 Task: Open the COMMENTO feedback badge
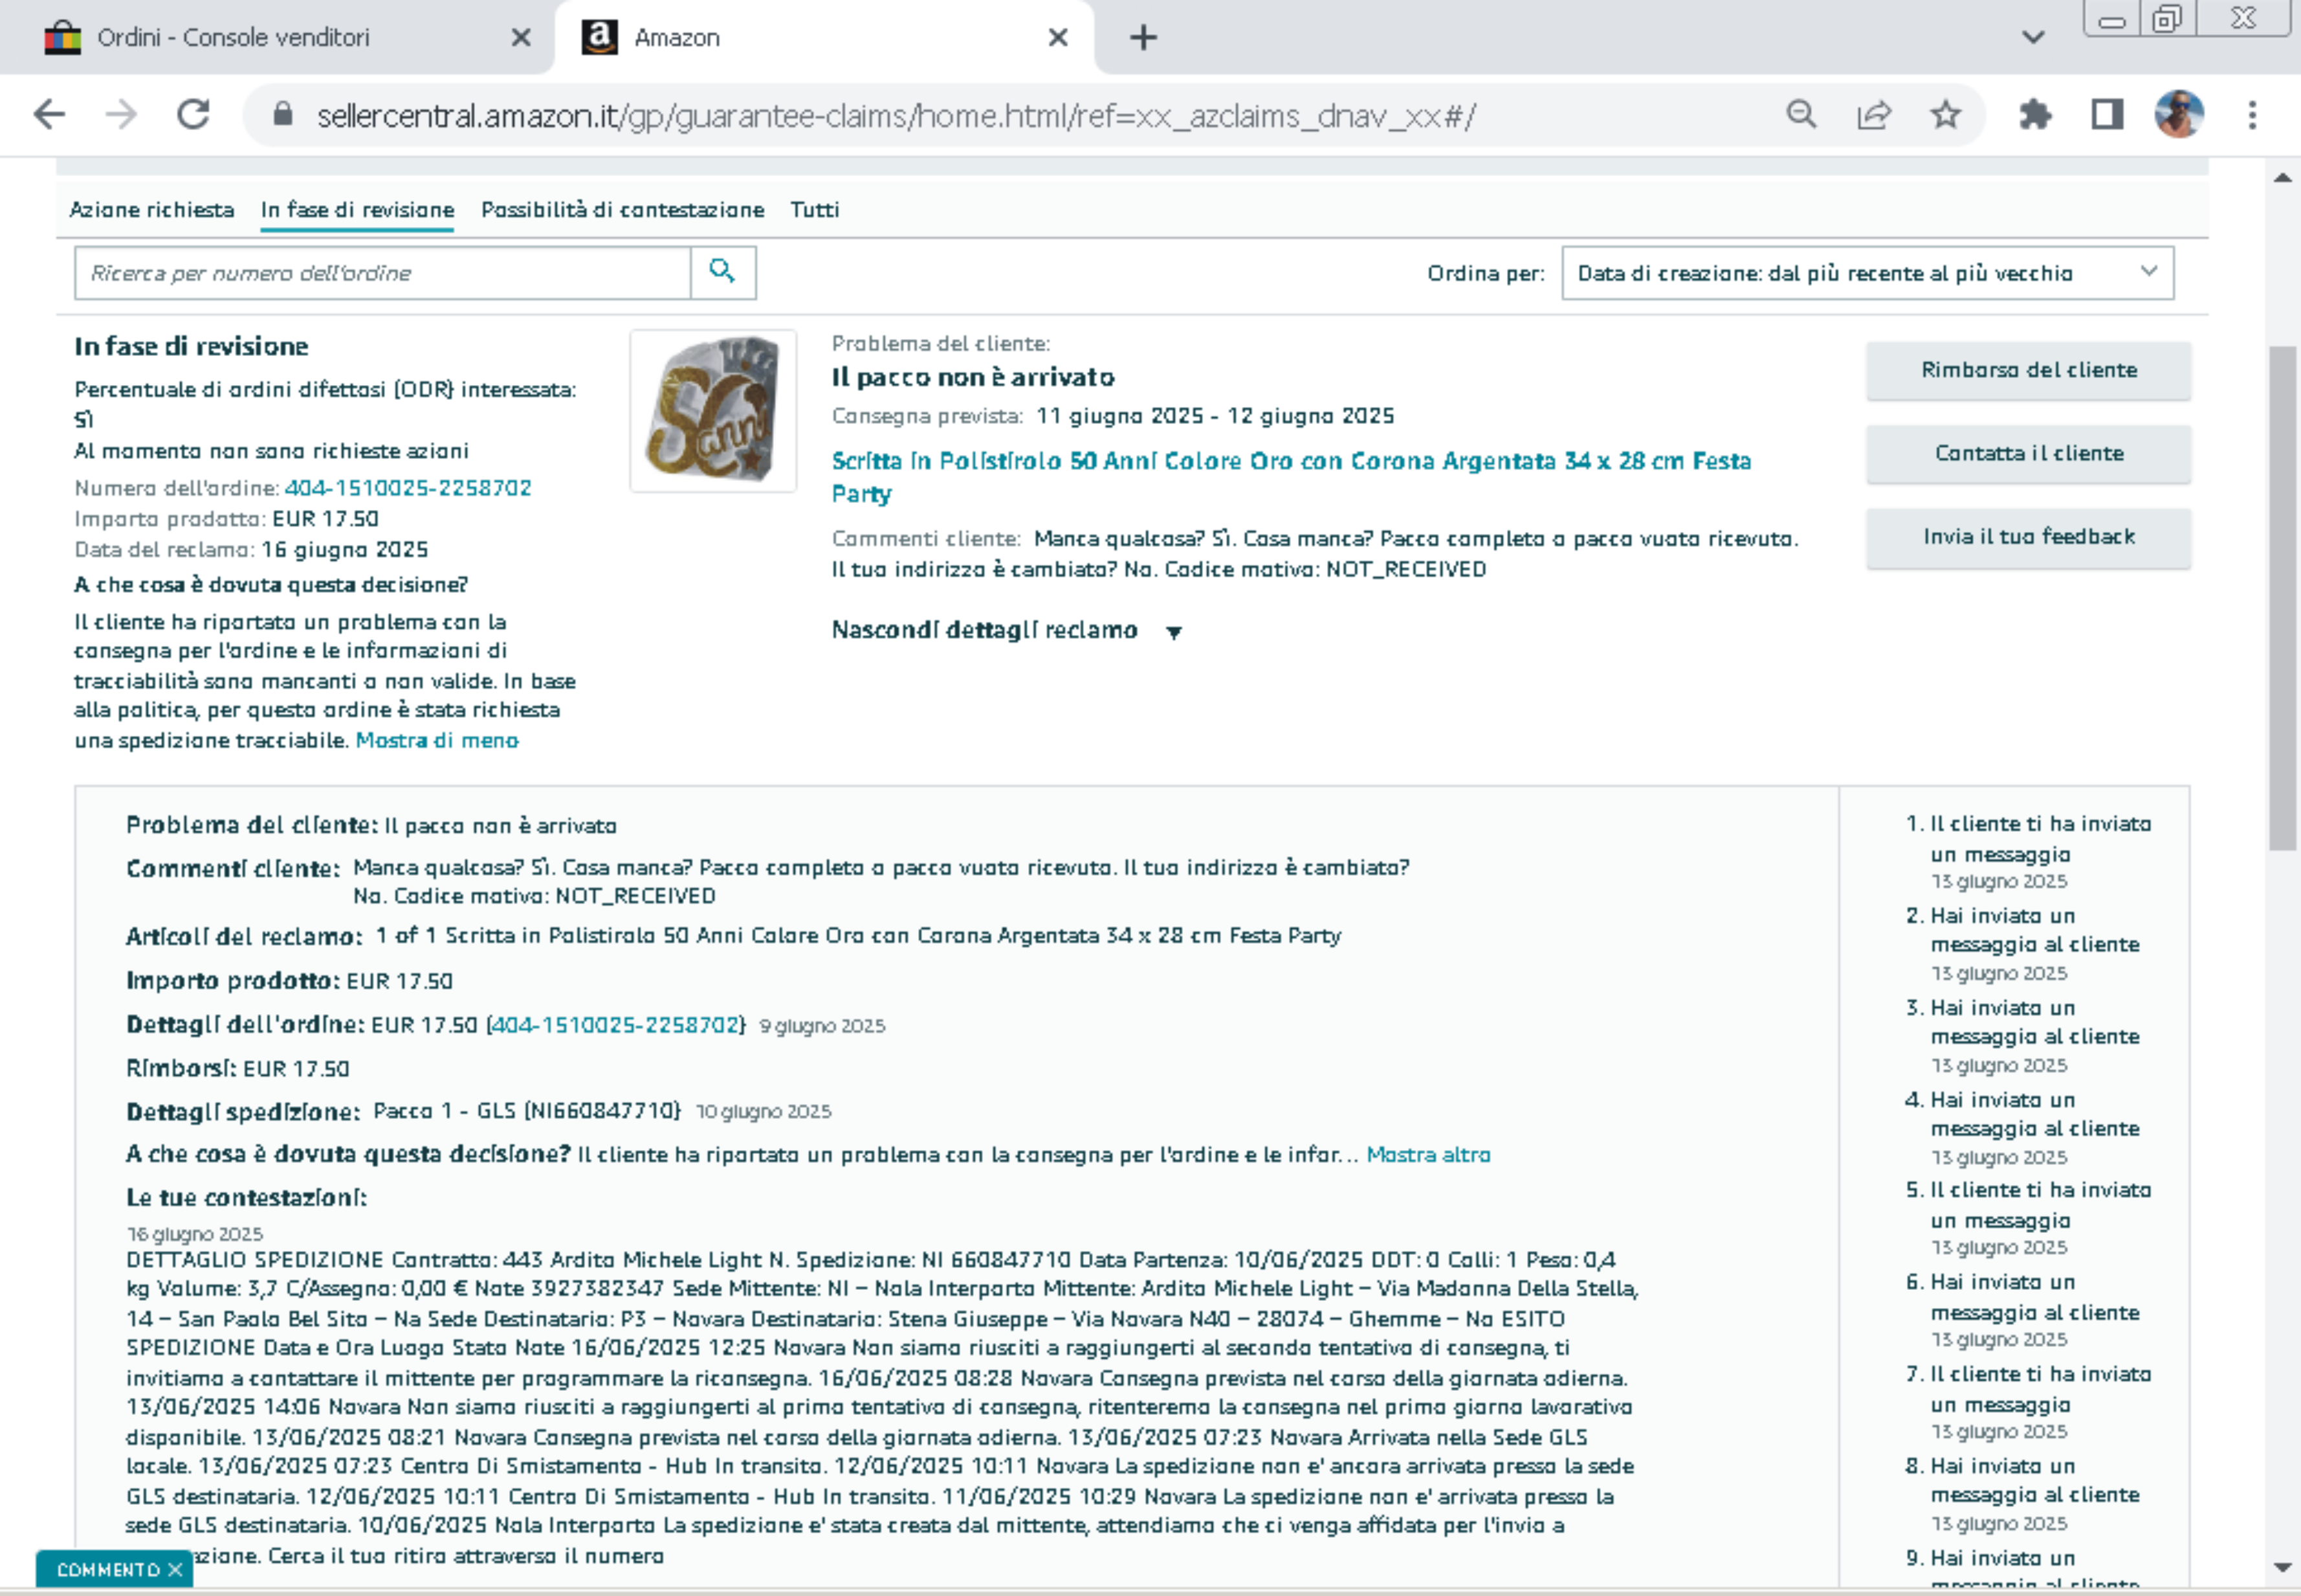107,1570
